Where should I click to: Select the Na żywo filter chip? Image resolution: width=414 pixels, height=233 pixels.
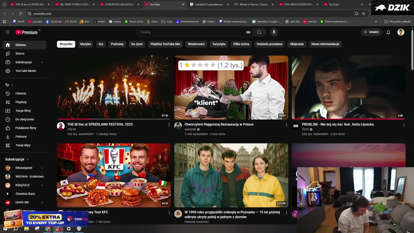tap(137, 44)
